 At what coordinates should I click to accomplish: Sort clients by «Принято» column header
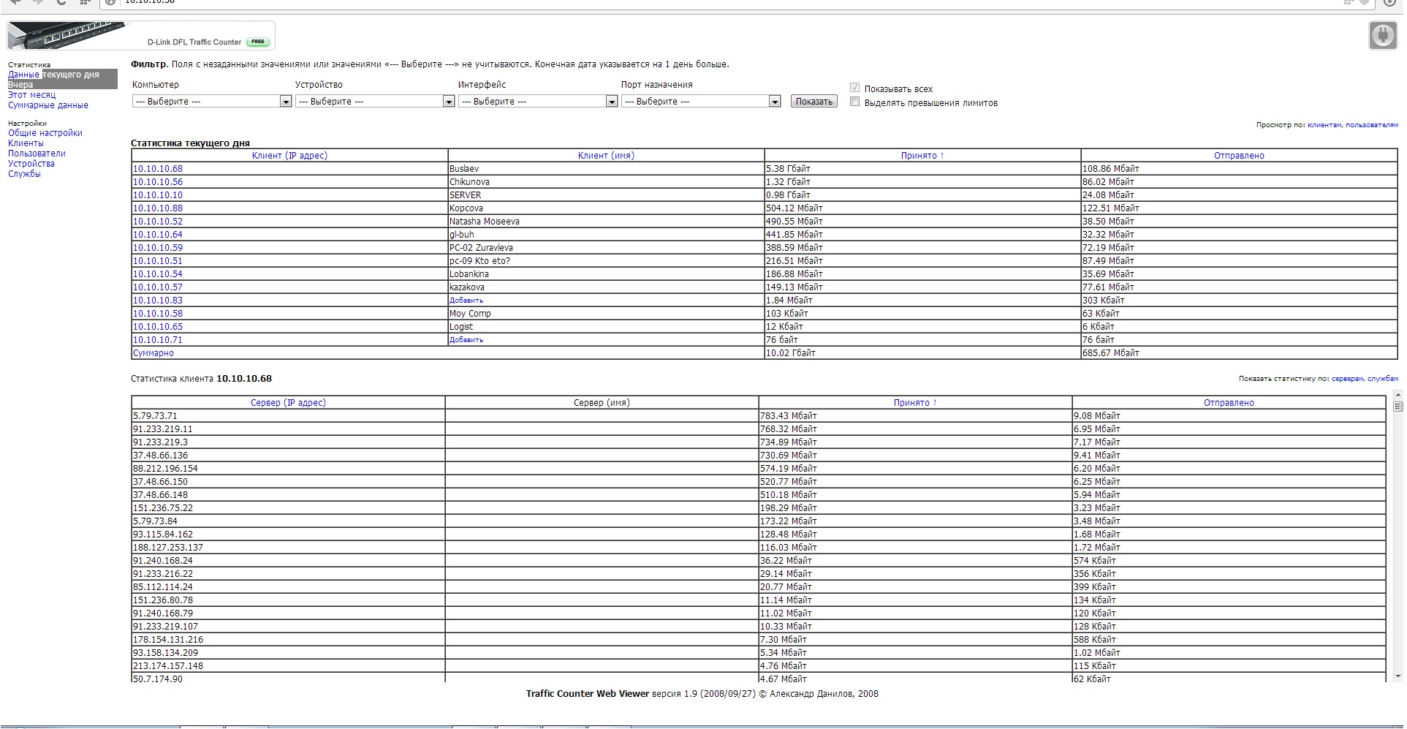pos(922,156)
